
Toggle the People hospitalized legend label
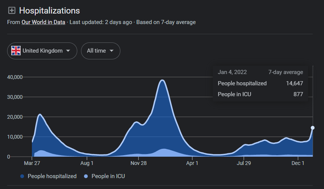[x=52, y=176]
